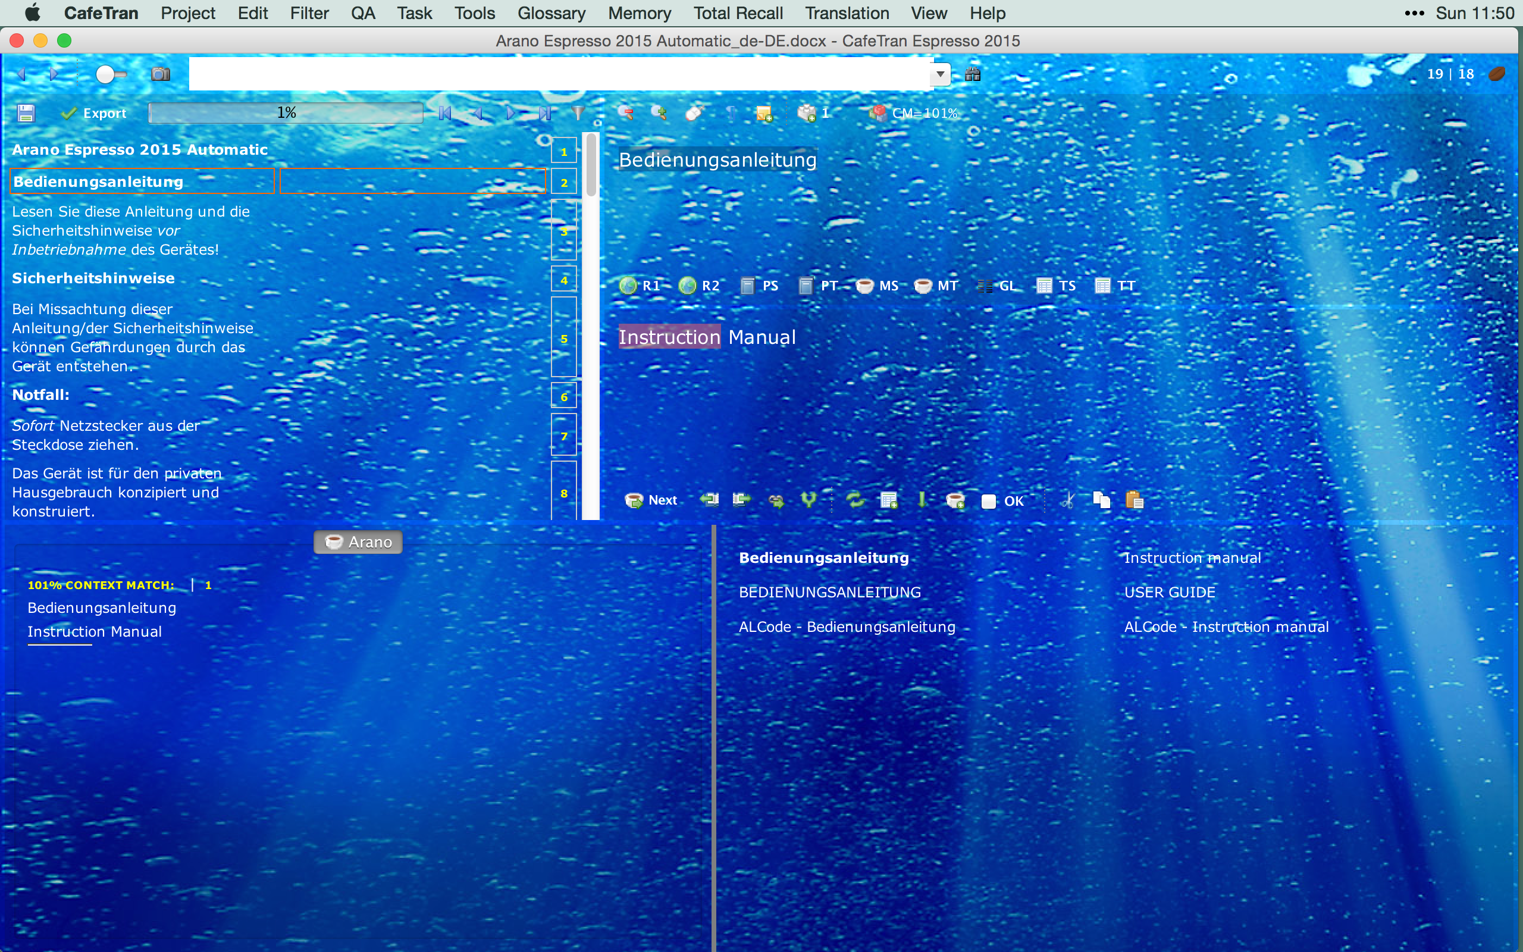Click the save project floppy disk icon
Image resolution: width=1523 pixels, height=952 pixels.
tap(26, 113)
